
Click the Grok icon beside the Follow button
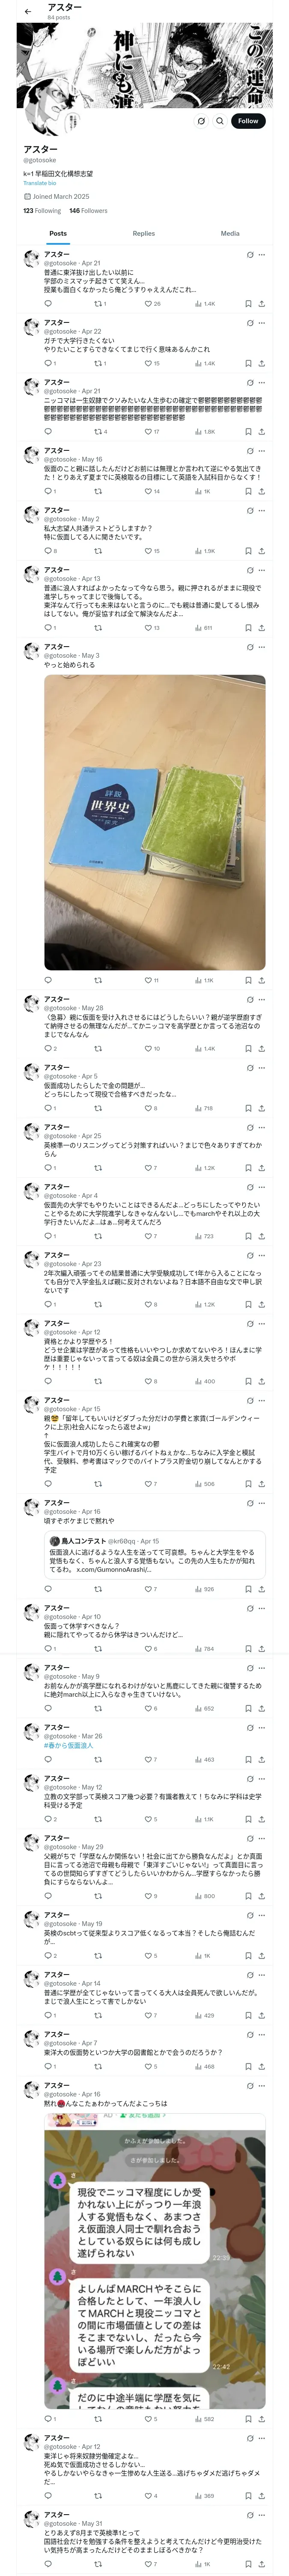200,121
